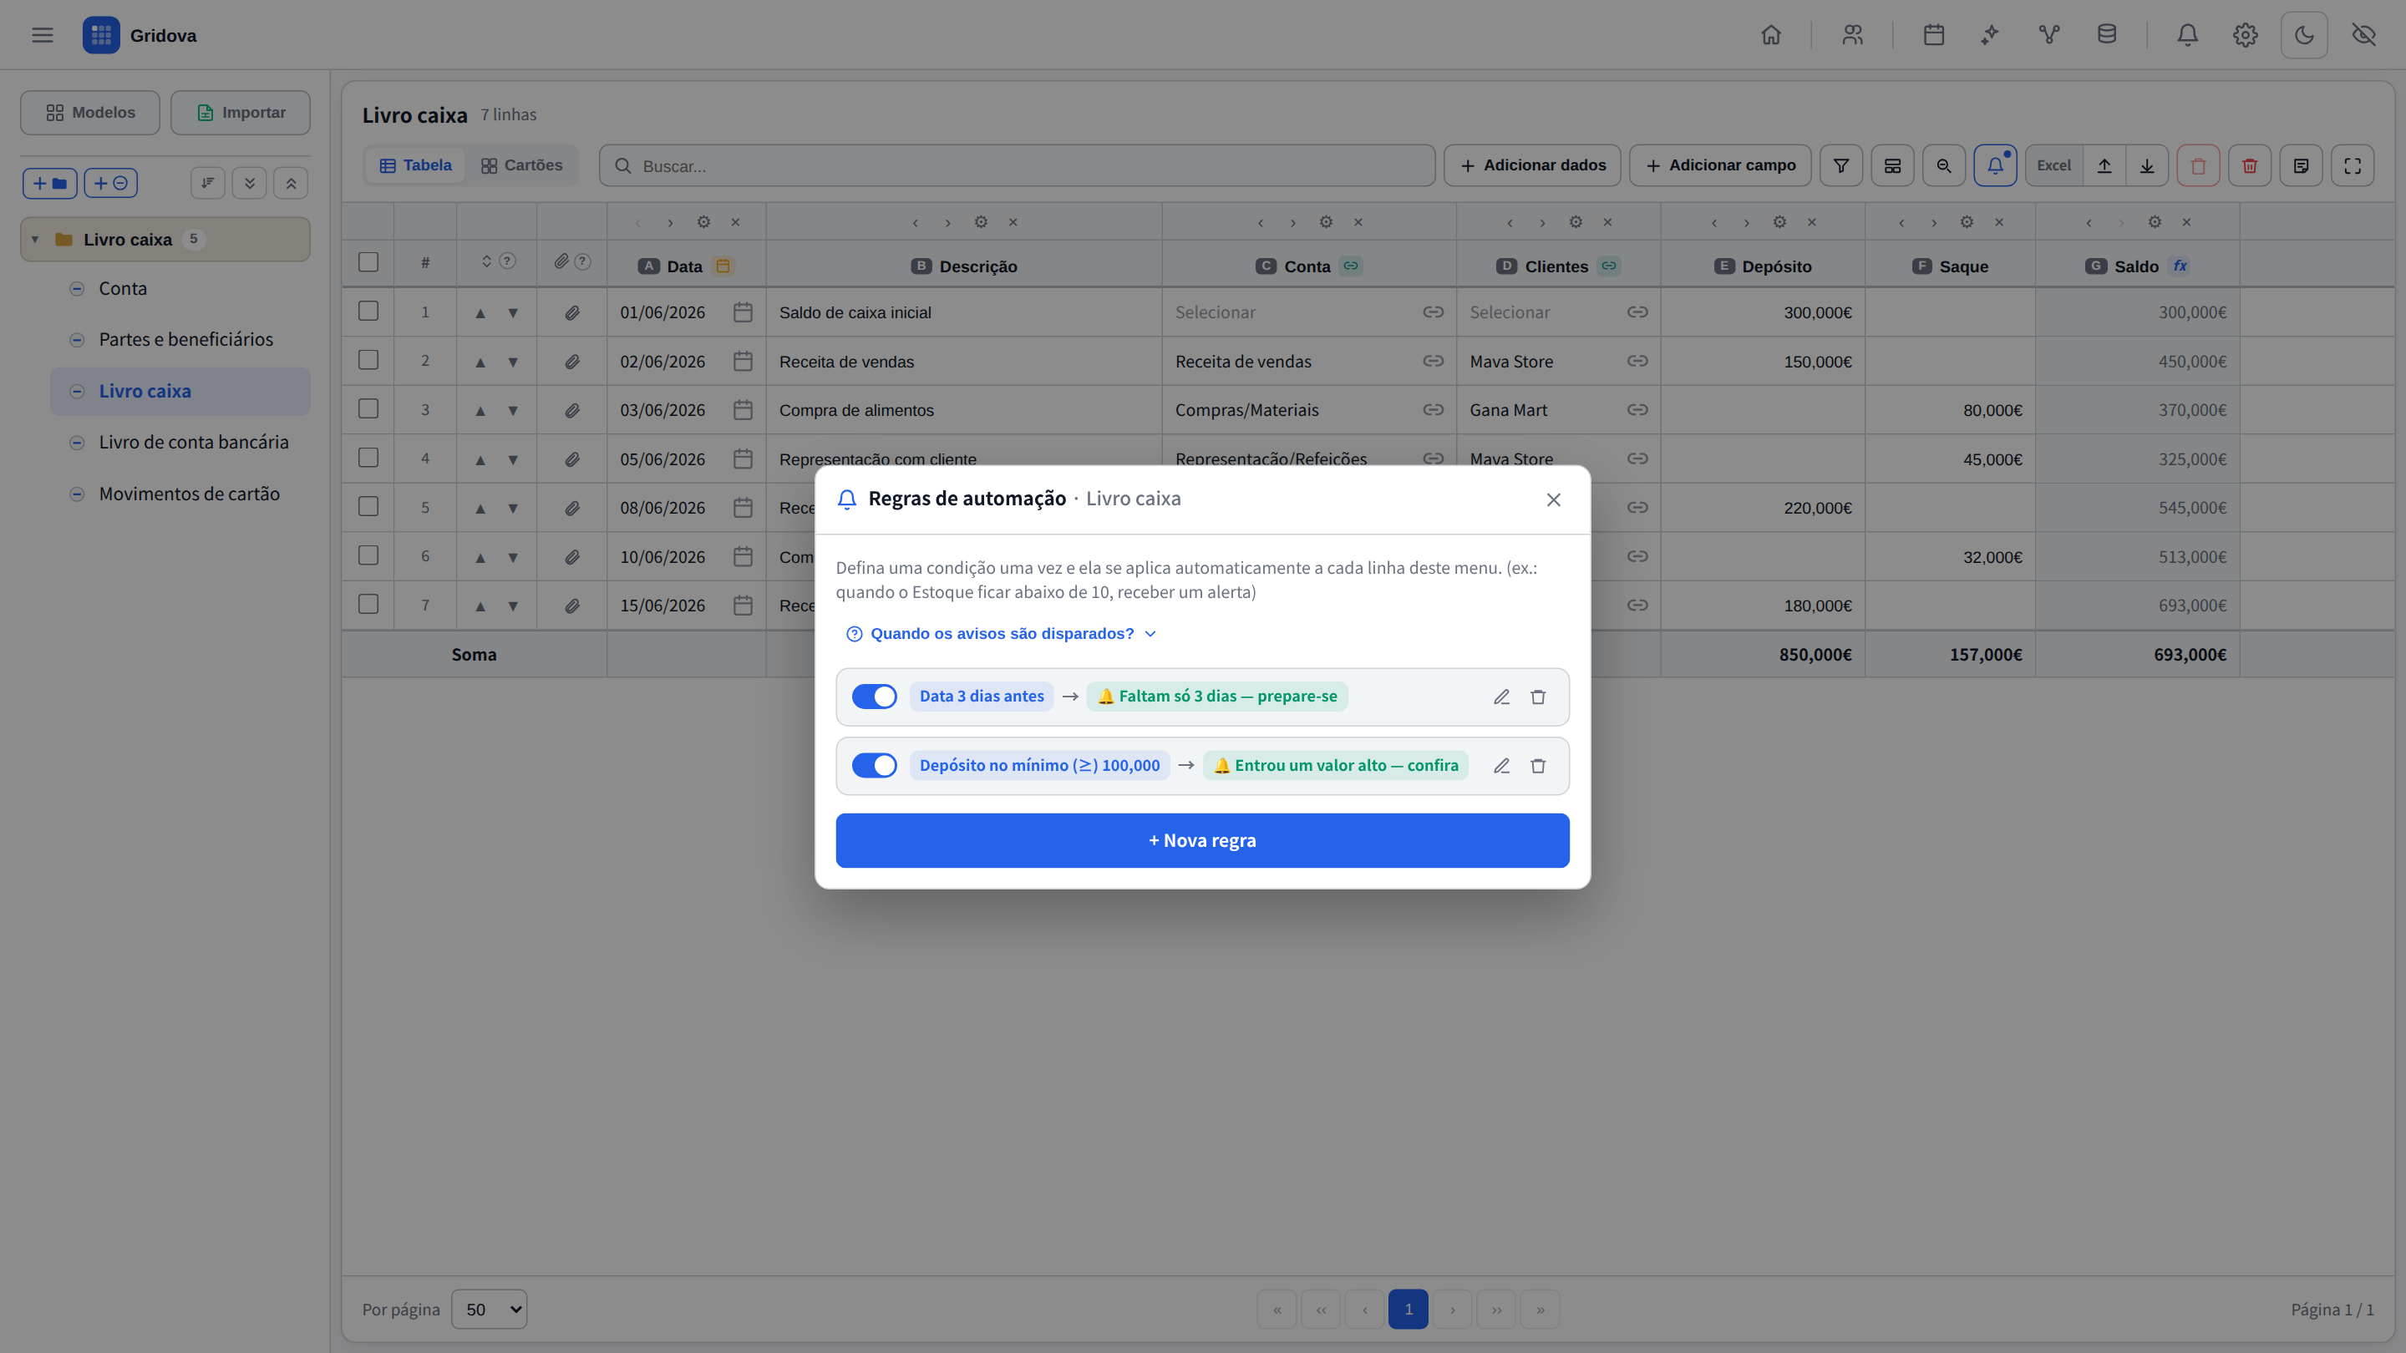Viewport: 2406px width, 1353px height.
Task: Edit the Data 3 dias antes rule
Action: [1501, 697]
